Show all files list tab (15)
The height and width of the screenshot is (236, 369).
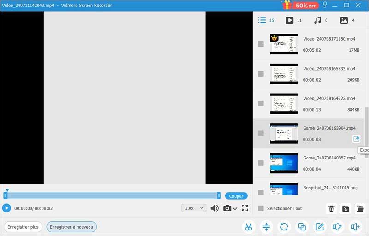(266, 20)
